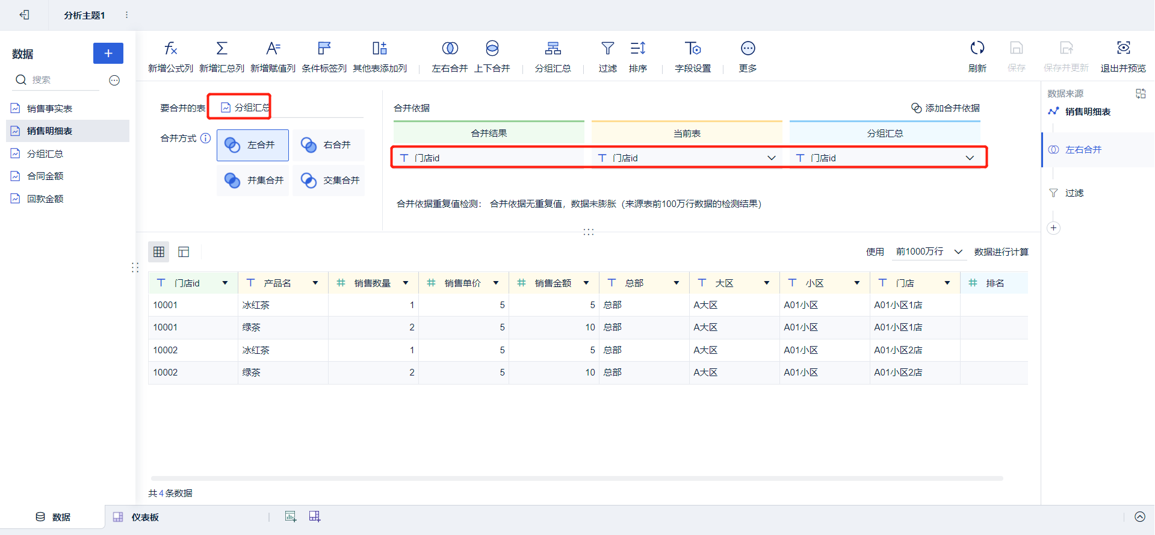Select 交集合并 merge mode

click(x=329, y=180)
